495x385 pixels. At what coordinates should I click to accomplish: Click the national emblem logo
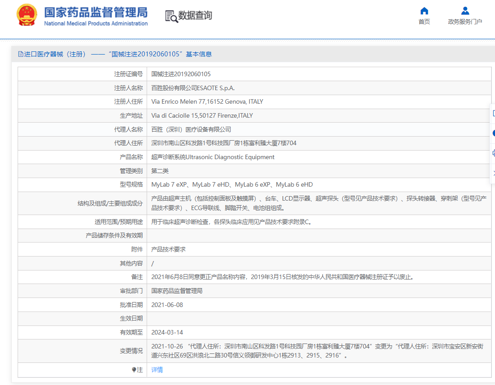pyautogui.click(x=27, y=15)
